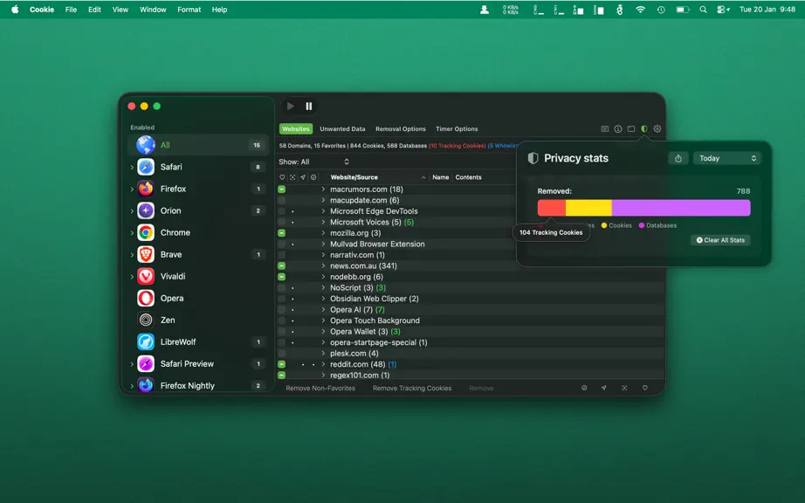Toggle favorite checkbox for mozilla.org

coord(281,233)
